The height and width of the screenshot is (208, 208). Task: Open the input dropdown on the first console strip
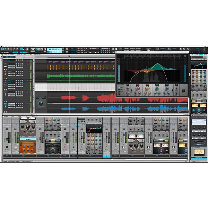[7, 151]
